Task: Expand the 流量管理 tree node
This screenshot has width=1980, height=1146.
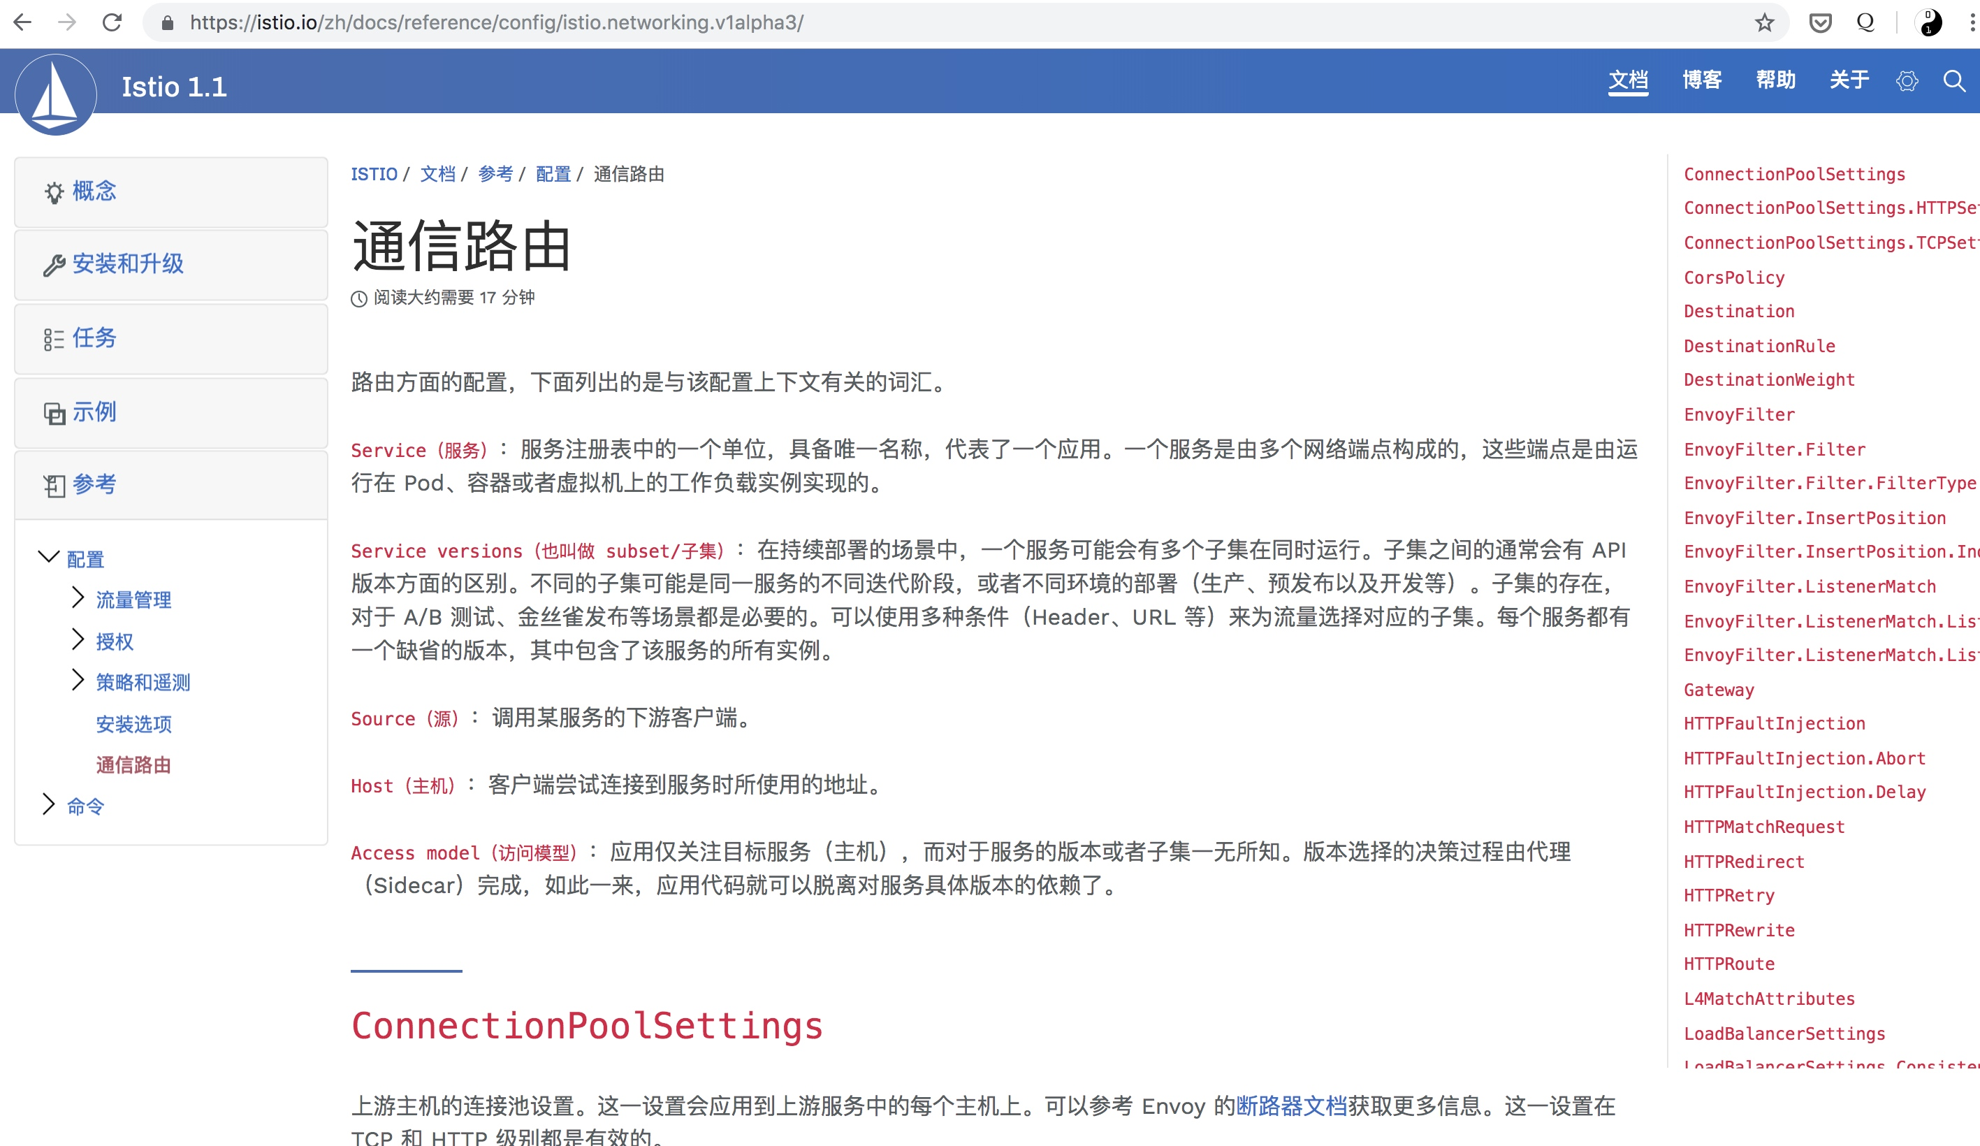Action: tap(78, 598)
